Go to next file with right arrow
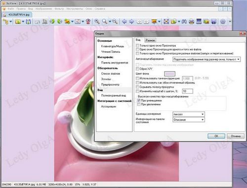This screenshot has height=188, width=247. pyautogui.click(x=131, y=21)
